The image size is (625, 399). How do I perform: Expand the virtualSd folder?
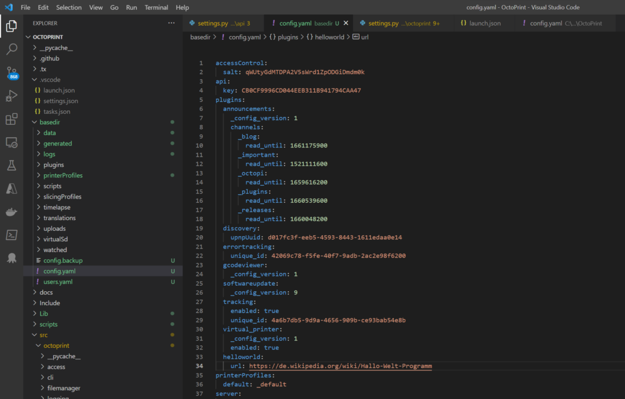coord(56,239)
